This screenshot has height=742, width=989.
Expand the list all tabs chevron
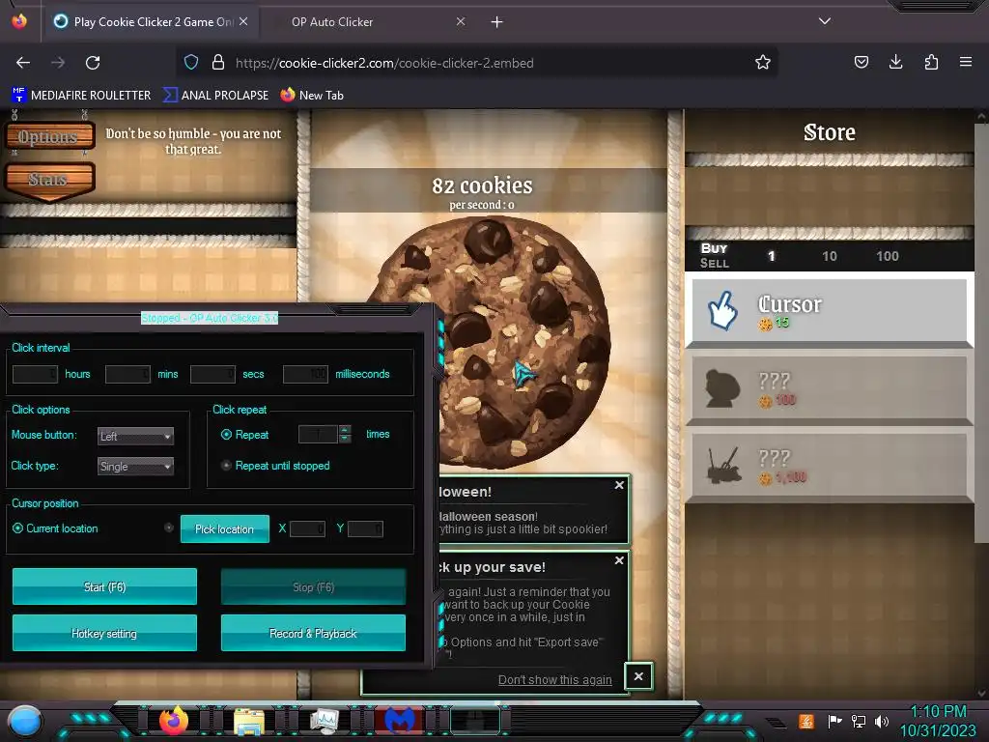coord(825,21)
